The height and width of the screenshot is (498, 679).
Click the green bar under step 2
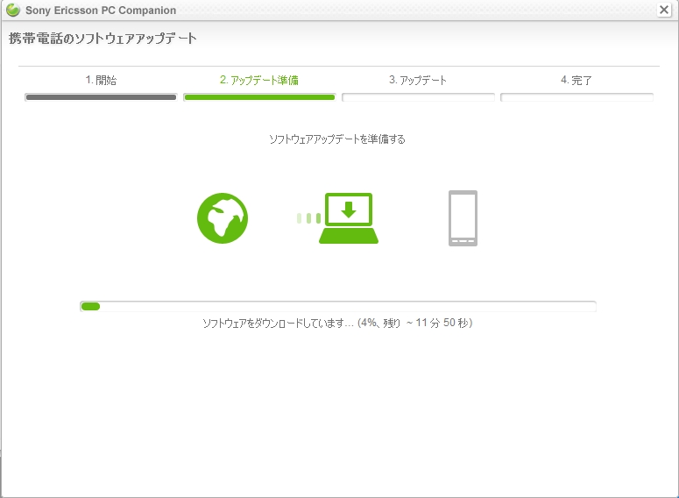click(x=259, y=97)
